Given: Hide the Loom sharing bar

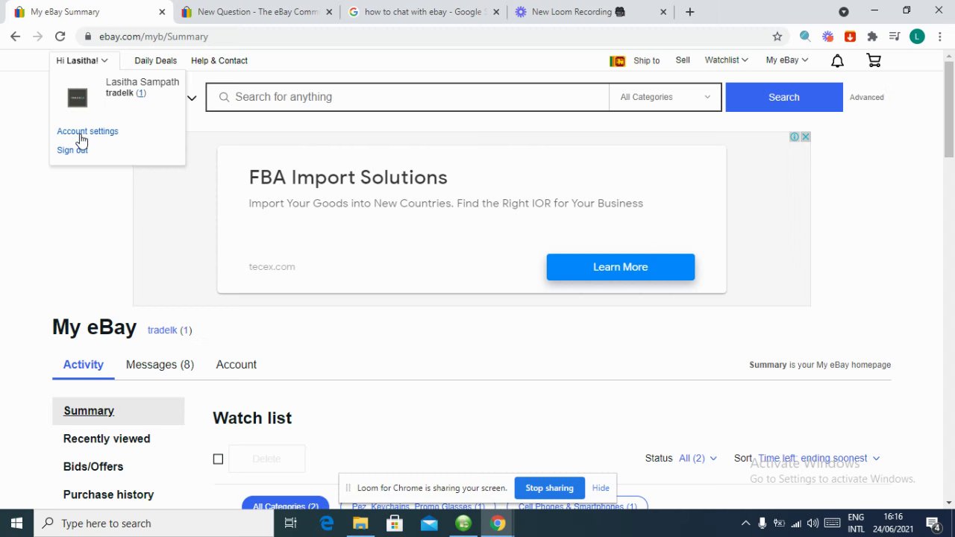Looking at the screenshot, I should 601,488.
